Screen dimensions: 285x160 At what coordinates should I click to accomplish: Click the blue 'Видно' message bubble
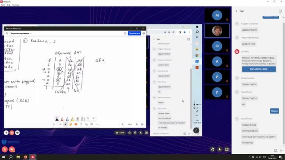coord(274,111)
